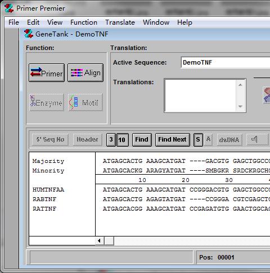Image resolution: width=270 pixels, height=273 pixels.
Task: Open the Translate menu
Action: point(120,22)
